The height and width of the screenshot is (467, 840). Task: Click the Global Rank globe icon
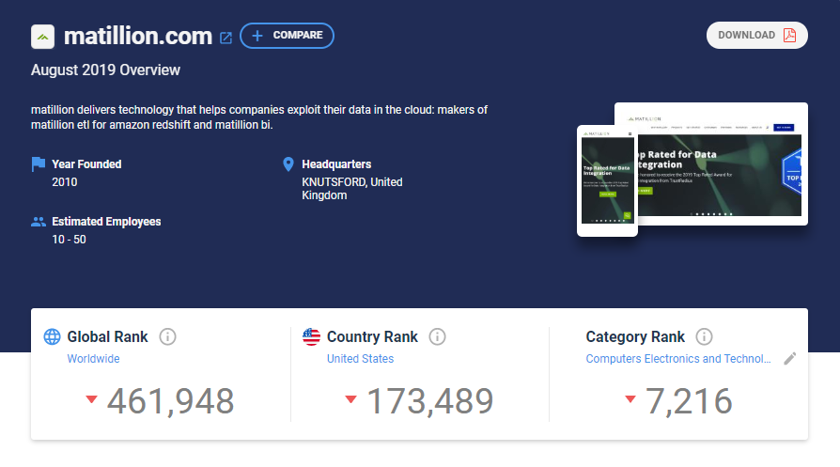[52, 337]
